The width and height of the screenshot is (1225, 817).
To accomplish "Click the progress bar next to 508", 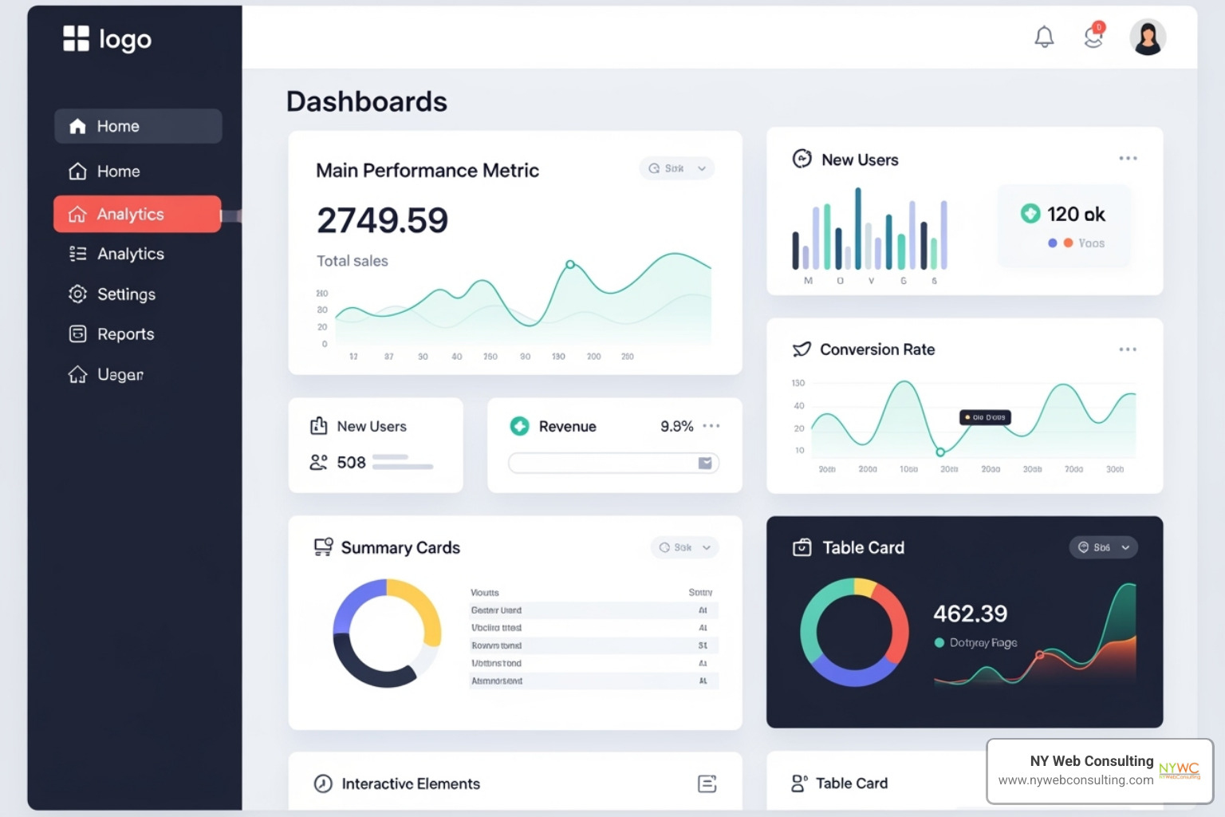I will 403,462.
